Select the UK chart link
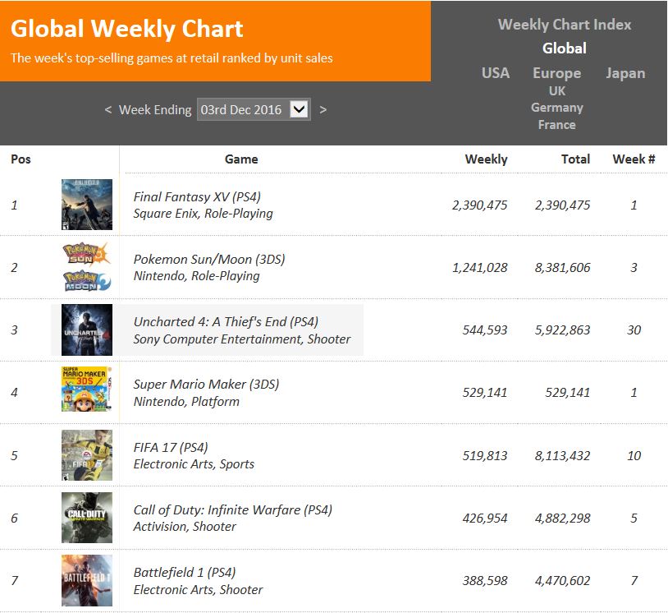This screenshot has height=613, width=668. click(x=557, y=91)
